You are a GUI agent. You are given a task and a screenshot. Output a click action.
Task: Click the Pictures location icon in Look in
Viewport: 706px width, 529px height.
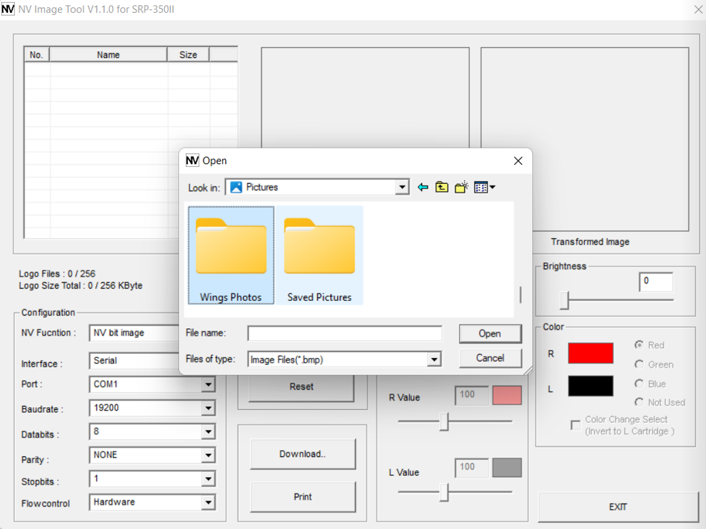[x=236, y=187]
